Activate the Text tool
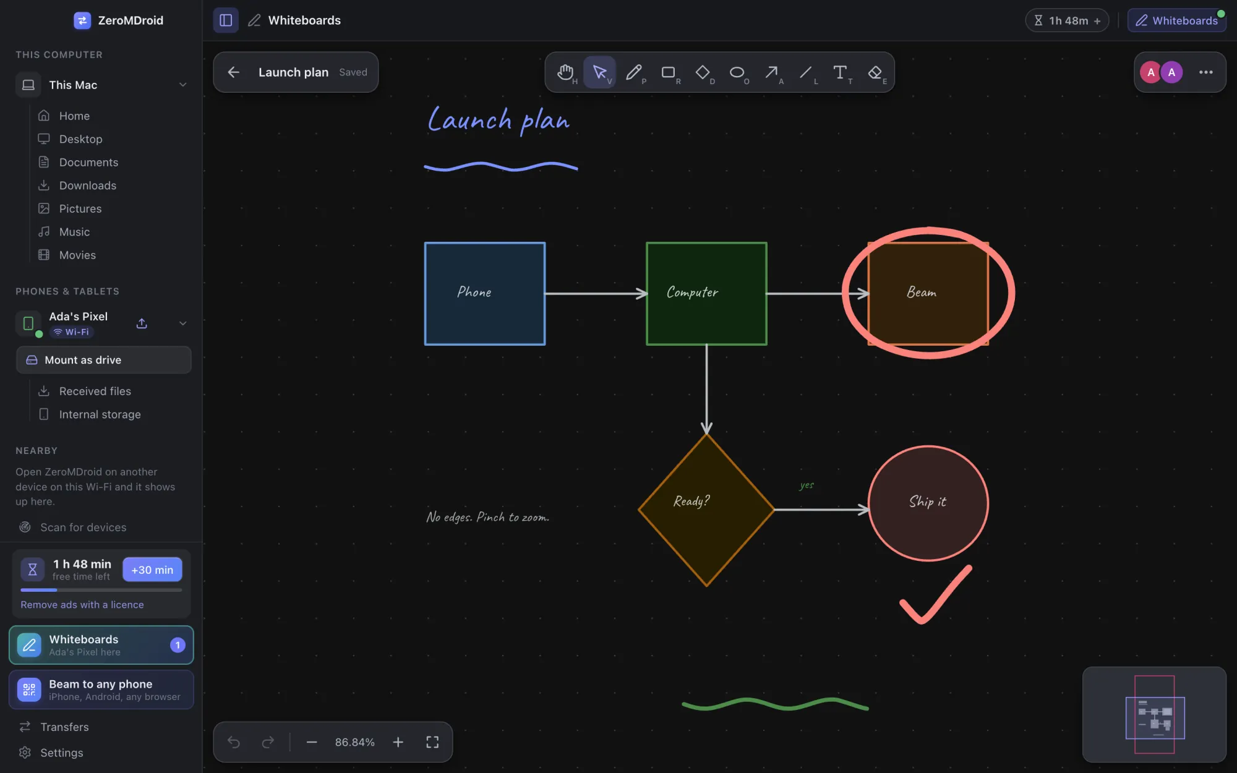Image resolution: width=1237 pixels, height=773 pixels. tap(840, 72)
